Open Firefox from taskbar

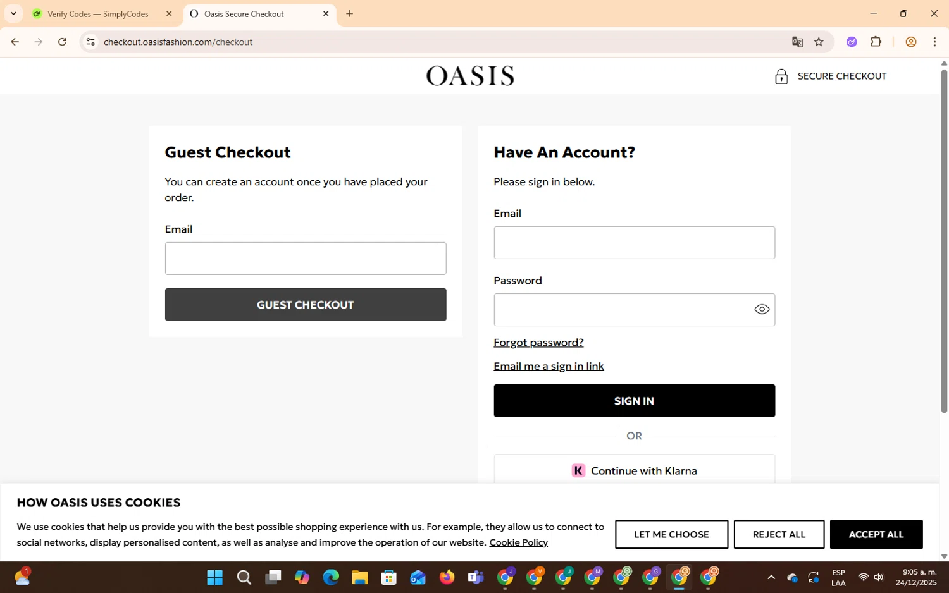(x=447, y=577)
